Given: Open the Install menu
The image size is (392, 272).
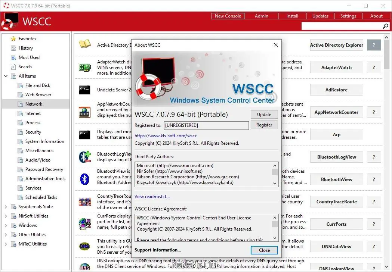Looking at the screenshot, I should point(292,16).
